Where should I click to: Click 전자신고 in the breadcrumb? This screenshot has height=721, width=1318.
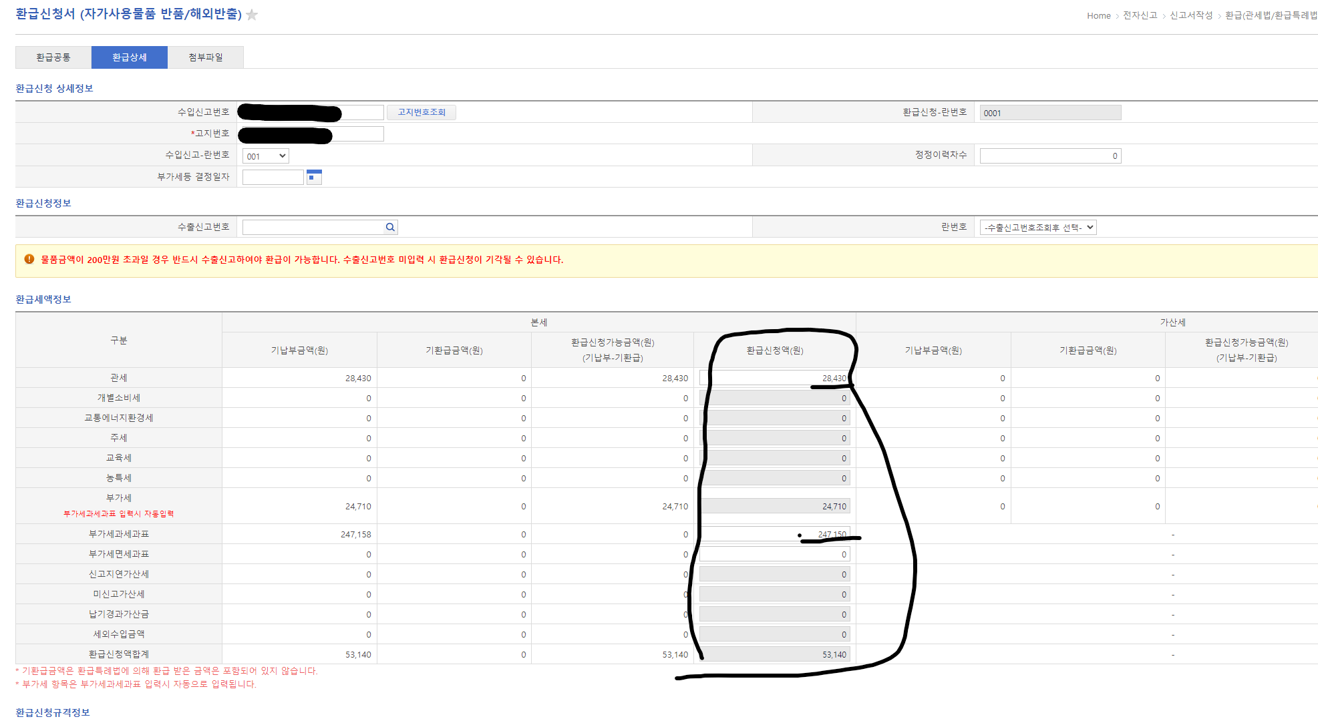[1140, 15]
